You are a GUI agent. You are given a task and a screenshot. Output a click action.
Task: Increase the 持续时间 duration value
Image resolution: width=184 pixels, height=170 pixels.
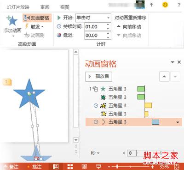(x=108, y=24)
